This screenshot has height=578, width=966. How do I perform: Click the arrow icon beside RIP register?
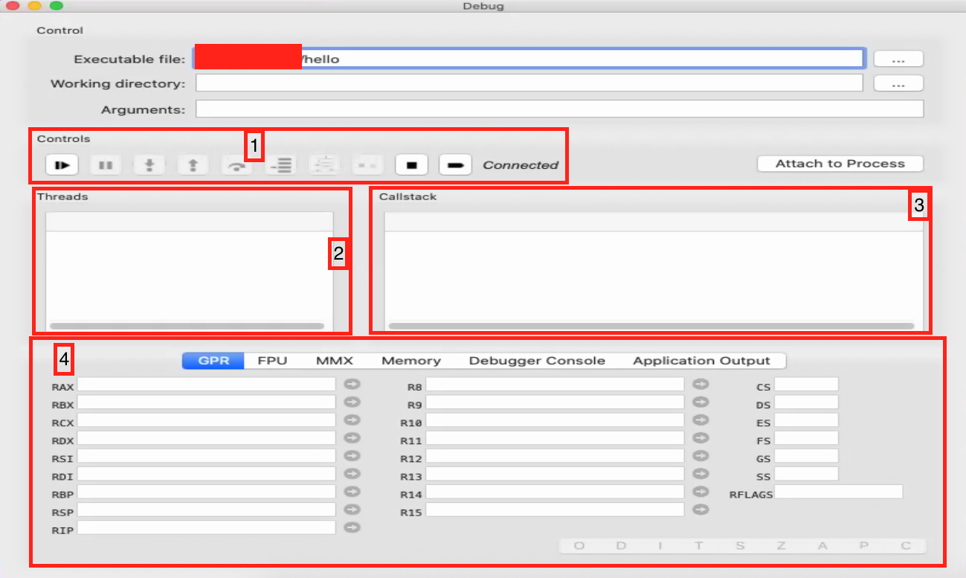[x=352, y=527]
